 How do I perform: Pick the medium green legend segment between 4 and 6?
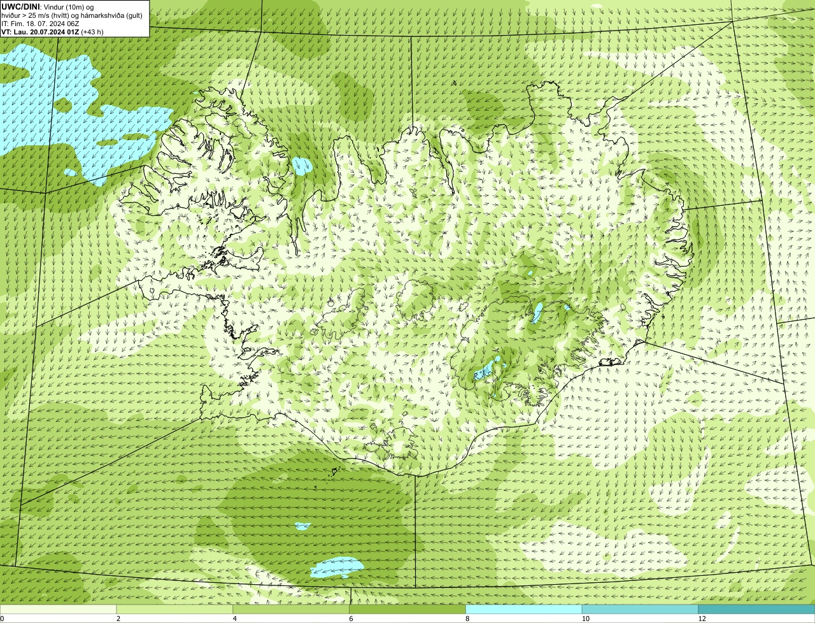pos(292,609)
